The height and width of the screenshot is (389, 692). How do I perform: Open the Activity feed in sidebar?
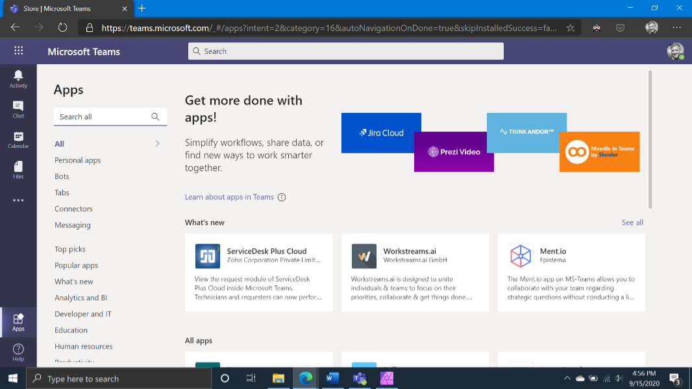pos(18,79)
